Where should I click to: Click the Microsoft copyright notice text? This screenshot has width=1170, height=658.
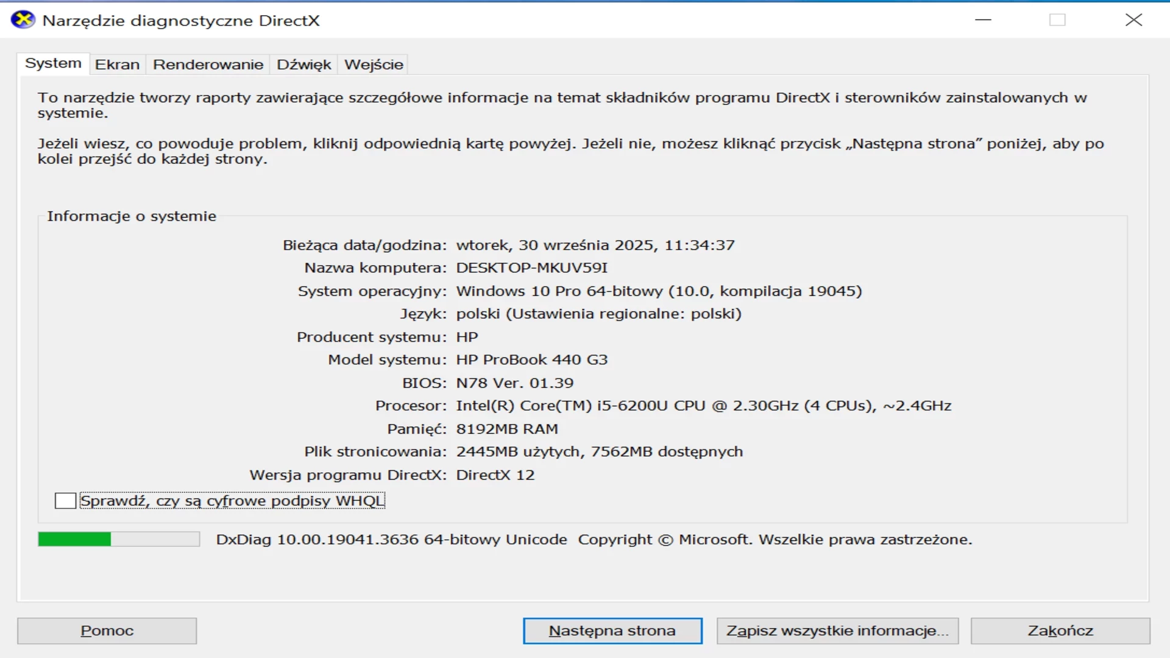(775, 540)
